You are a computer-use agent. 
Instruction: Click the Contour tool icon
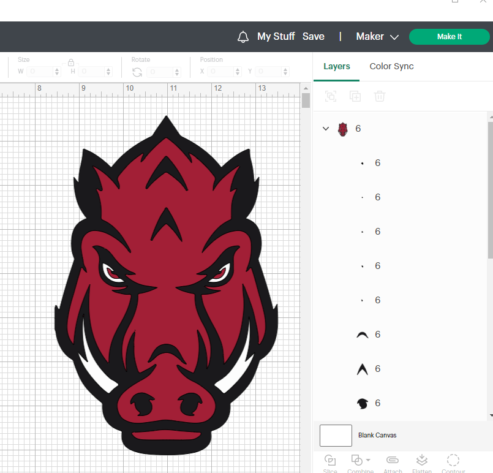(x=453, y=460)
